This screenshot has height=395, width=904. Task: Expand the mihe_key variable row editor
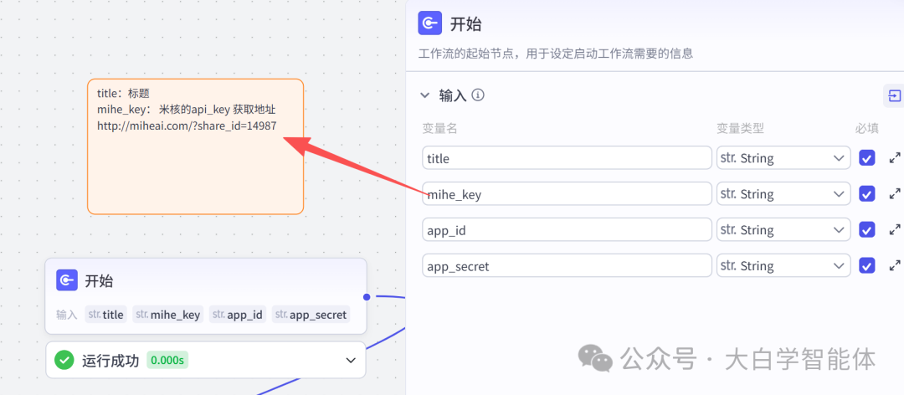(895, 194)
